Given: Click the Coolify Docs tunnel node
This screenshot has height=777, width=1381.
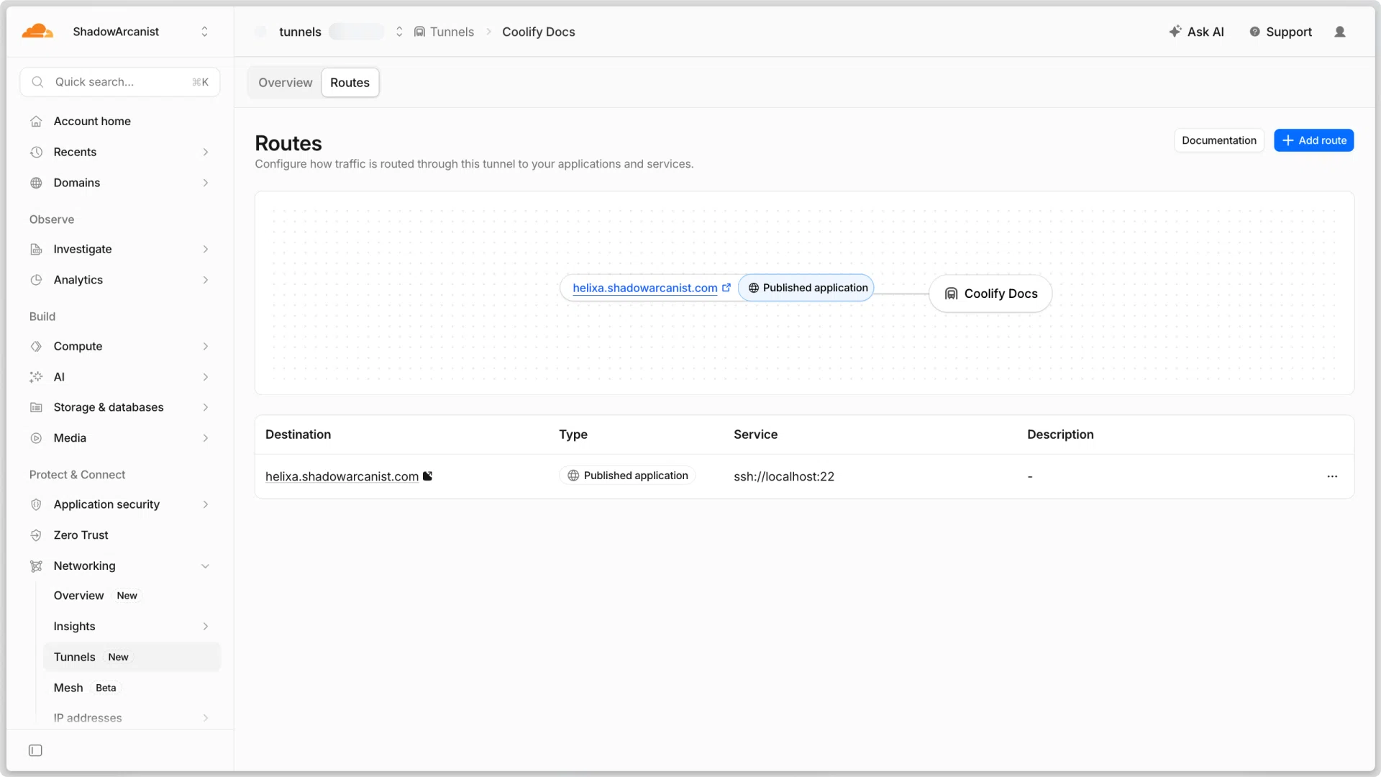Looking at the screenshot, I should pos(990,294).
